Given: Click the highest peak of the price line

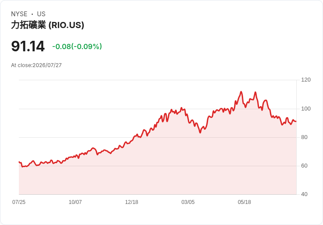Looking at the screenshot, I should pos(241,92).
